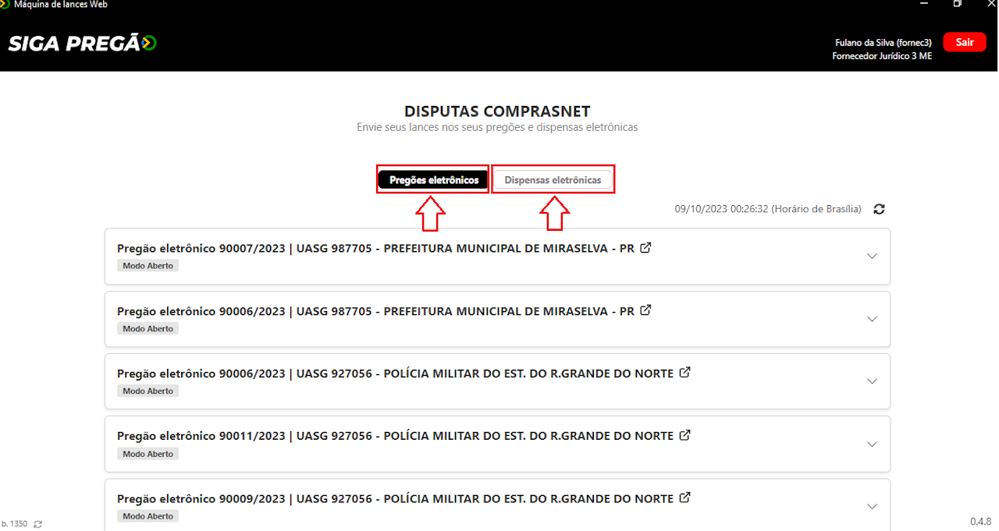Select title Pregão eletrônico 90006/2023 Miraselva
999x531 pixels.
pyautogui.click(x=375, y=311)
